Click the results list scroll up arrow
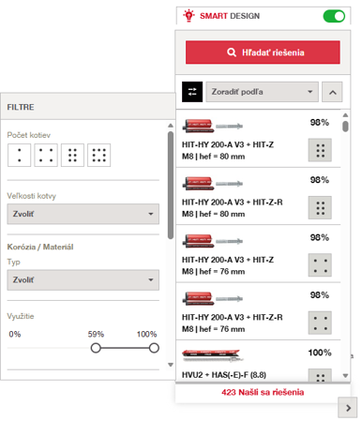 (x=345, y=115)
